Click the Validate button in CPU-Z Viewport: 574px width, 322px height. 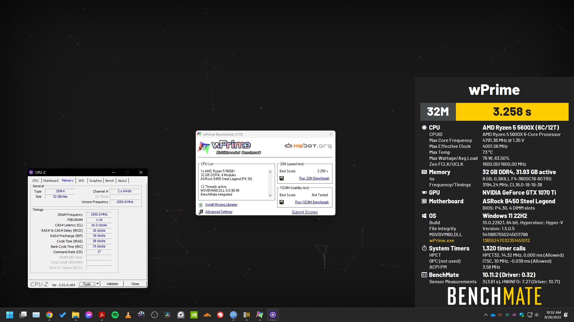(x=112, y=284)
